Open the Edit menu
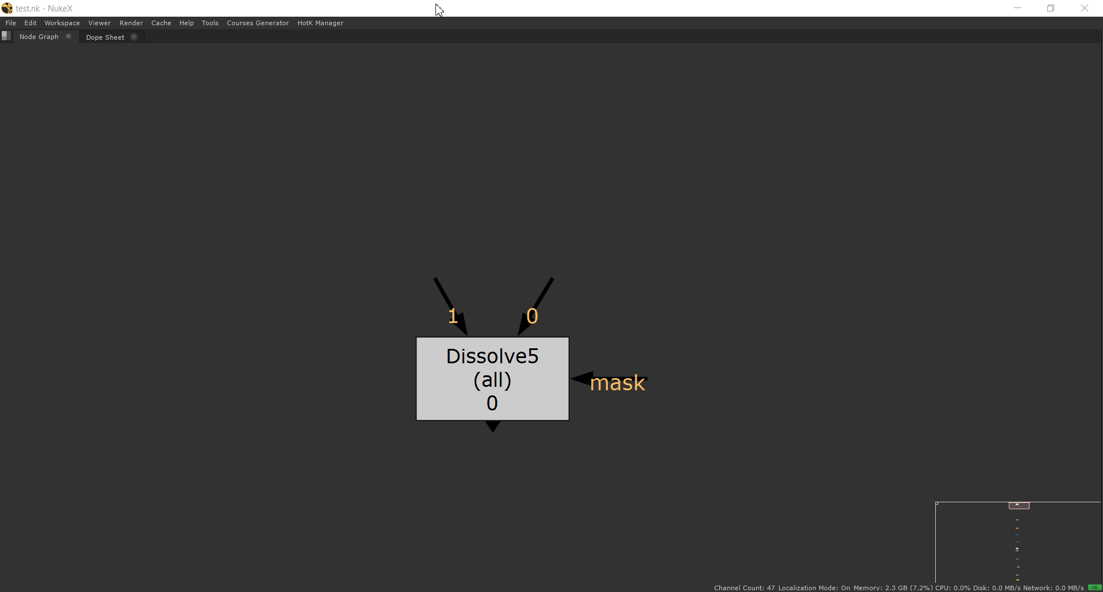This screenshot has width=1103, height=592. [x=30, y=23]
